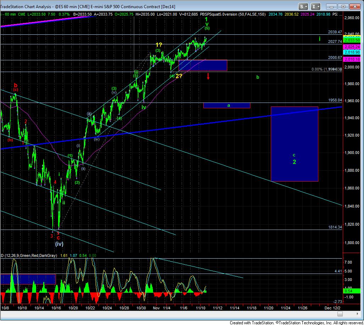Image resolution: width=364 pixels, height=325 pixels.
Task: Minimize the Chart Analysis window
Action: (x=331, y=6)
